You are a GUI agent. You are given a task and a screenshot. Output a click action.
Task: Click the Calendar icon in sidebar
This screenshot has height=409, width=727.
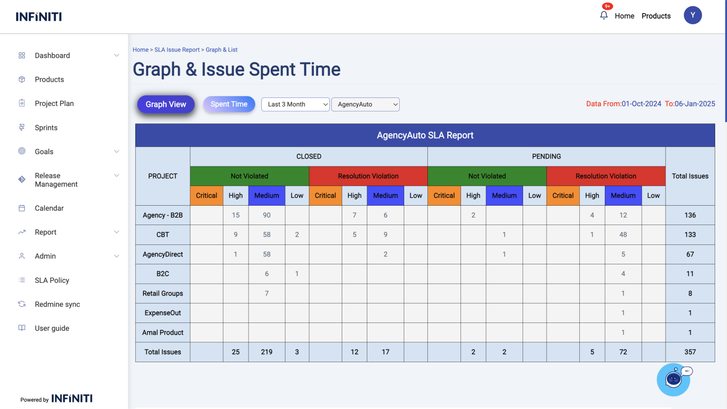click(22, 208)
